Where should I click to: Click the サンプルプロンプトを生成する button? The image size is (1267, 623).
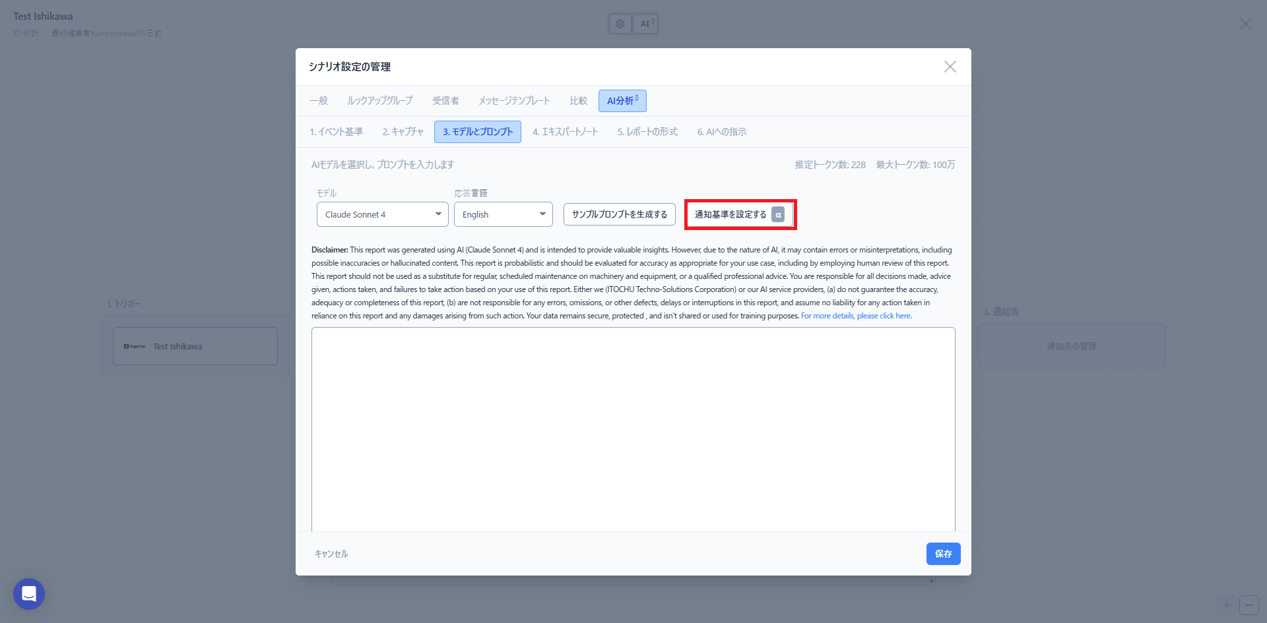(x=619, y=214)
